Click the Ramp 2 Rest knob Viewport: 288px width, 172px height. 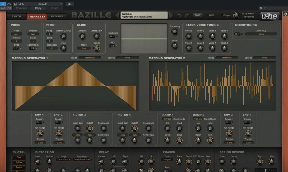point(210,140)
